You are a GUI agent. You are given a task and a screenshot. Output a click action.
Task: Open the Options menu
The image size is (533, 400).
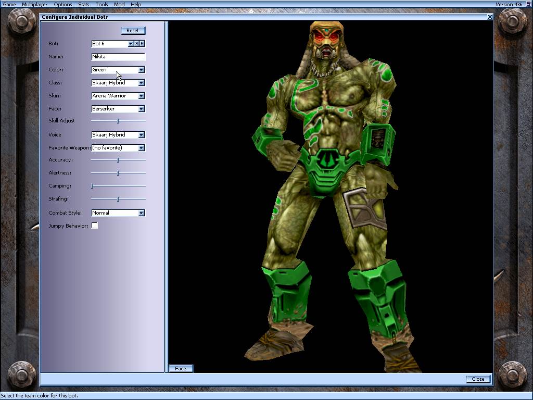point(63,4)
